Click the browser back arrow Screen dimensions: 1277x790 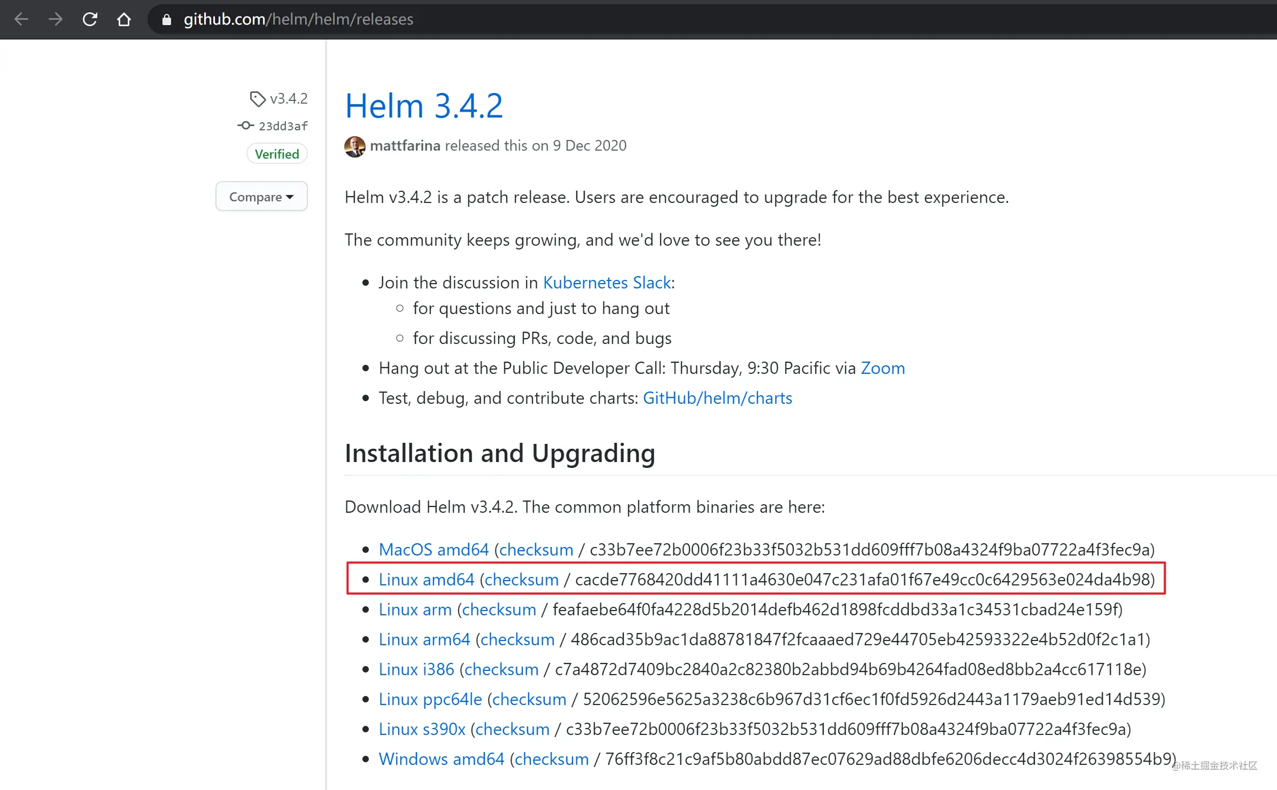21,19
